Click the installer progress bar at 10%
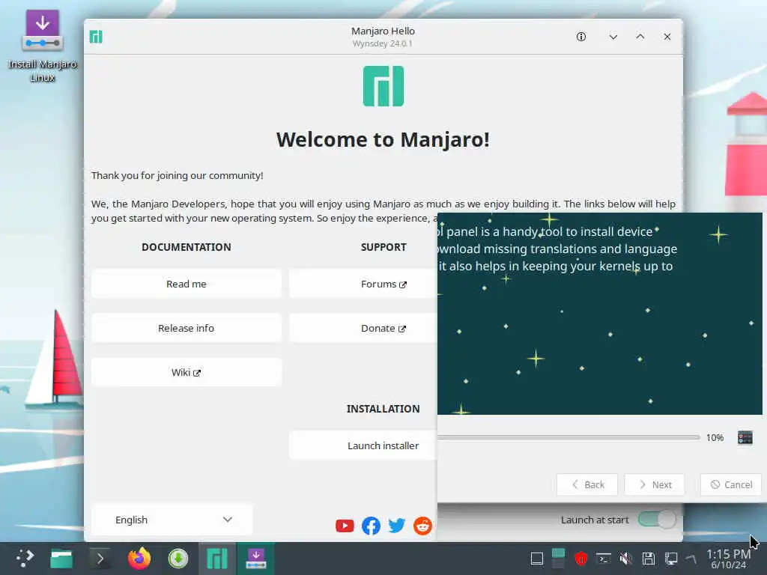767x575 pixels. [569, 437]
